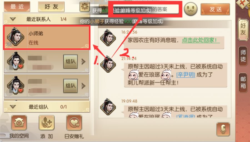Open the emoji smiley picker
The image size is (250, 142).
pos(191,9)
